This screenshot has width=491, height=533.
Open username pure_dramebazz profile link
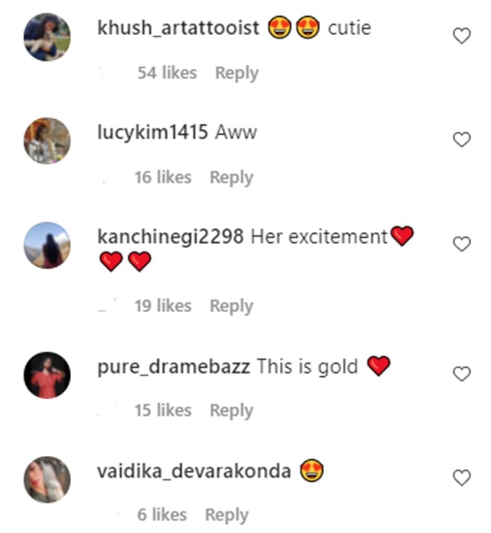tap(174, 367)
